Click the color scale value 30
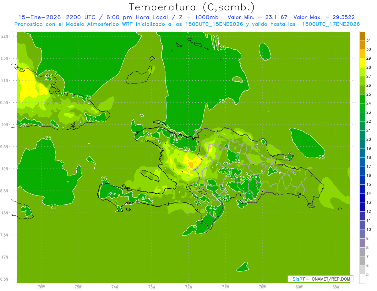377x291 pixels. pyautogui.click(x=369, y=49)
